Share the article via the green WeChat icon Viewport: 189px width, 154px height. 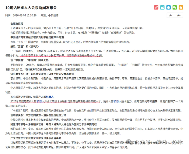click(174, 7)
